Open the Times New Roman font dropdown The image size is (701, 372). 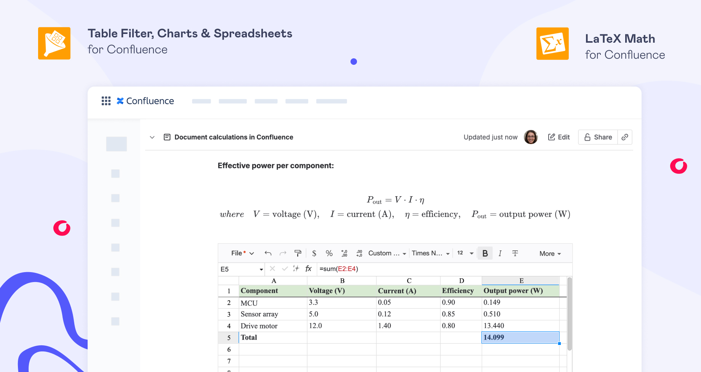click(431, 253)
